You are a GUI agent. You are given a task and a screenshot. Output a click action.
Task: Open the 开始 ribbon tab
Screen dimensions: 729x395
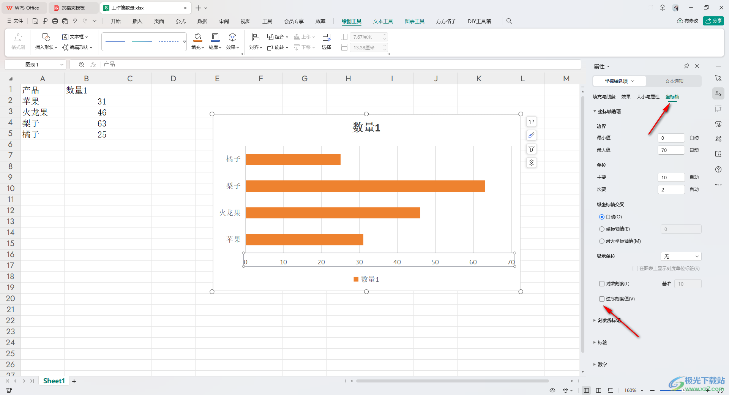(x=116, y=21)
